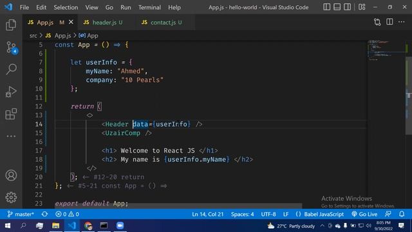The height and width of the screenshot is (232, 412).
Task: Open the Run menu
Action: (x=126, y=7)
